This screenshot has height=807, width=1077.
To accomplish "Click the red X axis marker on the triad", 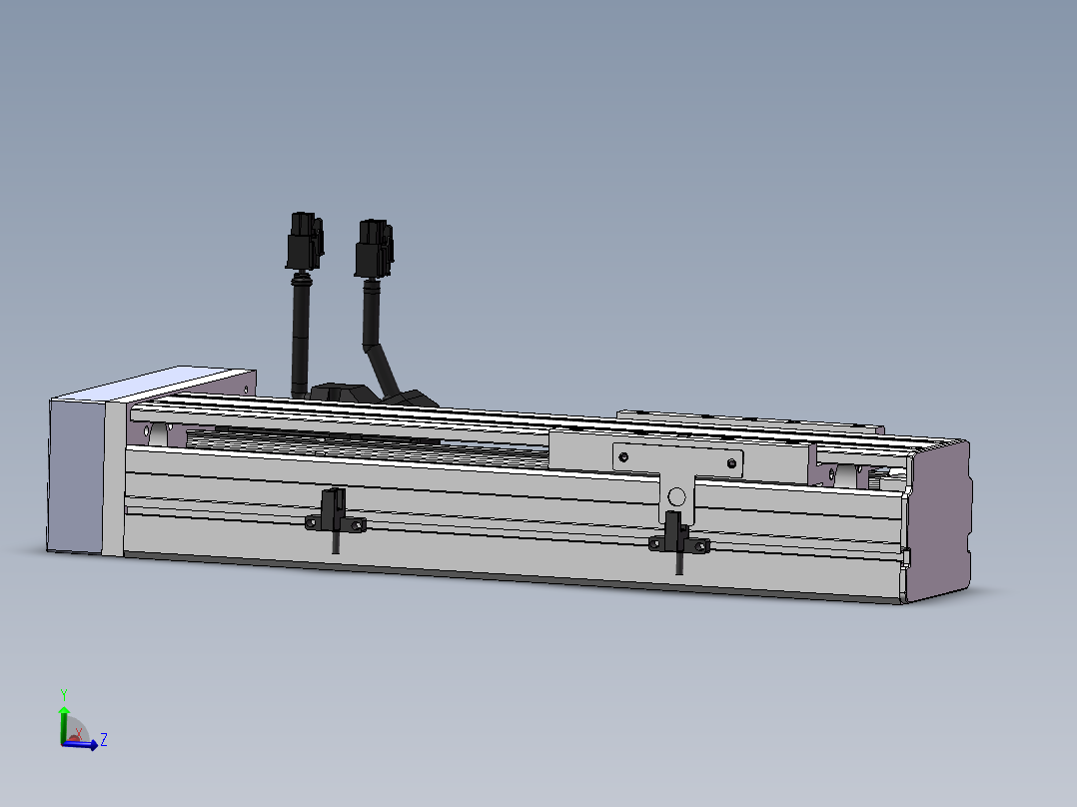I will click(x=76, y=736).
